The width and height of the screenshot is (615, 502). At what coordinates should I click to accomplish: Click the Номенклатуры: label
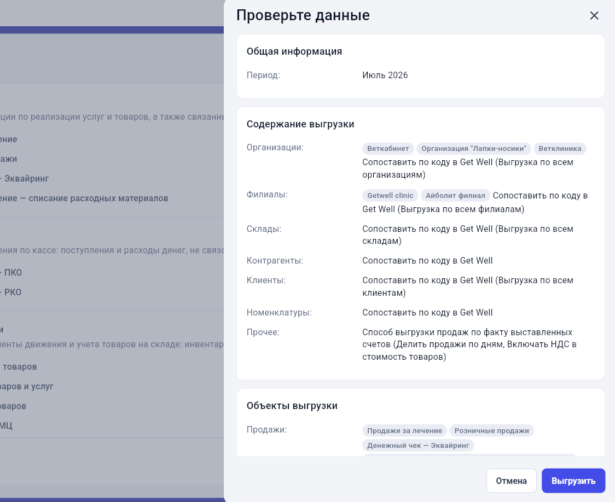(279, 312)
